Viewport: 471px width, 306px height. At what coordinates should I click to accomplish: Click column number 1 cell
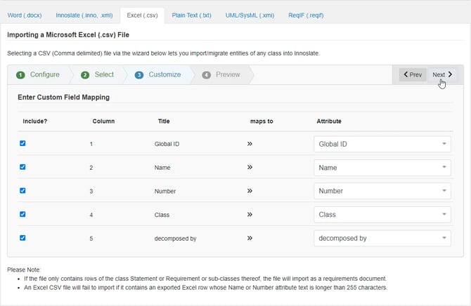click(x=91, y=144)
